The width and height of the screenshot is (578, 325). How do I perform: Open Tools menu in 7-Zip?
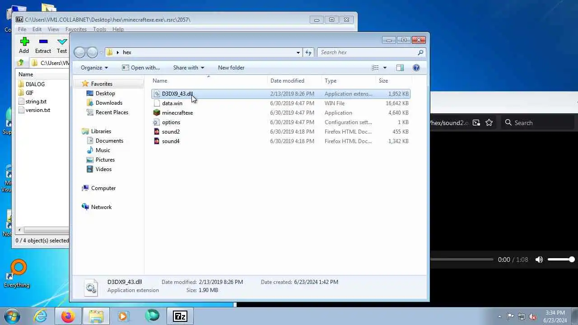click(x=99, y=29)
